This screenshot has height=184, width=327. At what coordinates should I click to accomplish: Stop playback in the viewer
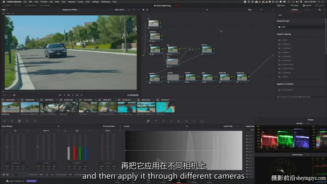pyautogui.click(x=68, y=95)
